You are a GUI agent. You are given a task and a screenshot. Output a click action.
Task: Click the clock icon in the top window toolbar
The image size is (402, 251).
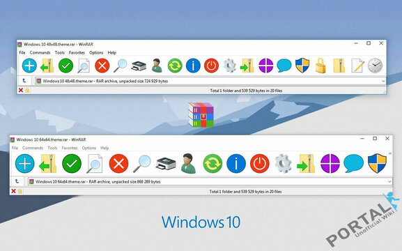tap(375, 66)
